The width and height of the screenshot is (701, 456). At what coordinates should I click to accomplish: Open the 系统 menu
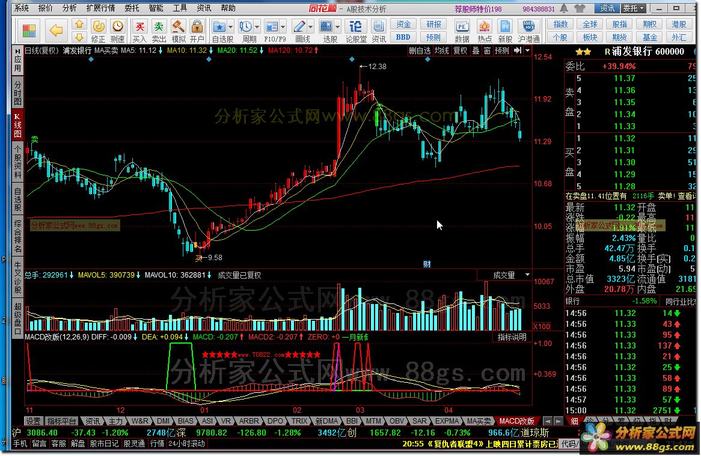tap(21, 8)
